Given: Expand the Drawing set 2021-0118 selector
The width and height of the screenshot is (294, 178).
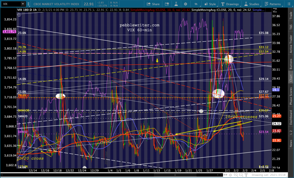Looking at the screenshot, I should 269,175.
